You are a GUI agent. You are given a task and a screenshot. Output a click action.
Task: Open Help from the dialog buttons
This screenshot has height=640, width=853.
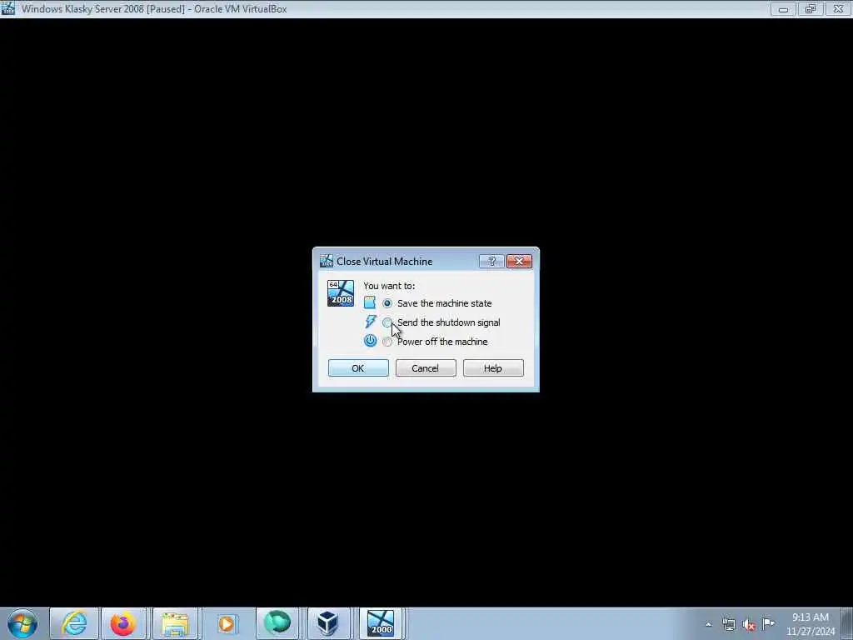coord(493,367)
